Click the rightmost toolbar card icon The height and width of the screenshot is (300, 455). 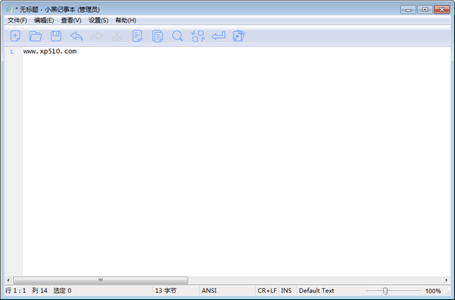(x=239, y=36)
